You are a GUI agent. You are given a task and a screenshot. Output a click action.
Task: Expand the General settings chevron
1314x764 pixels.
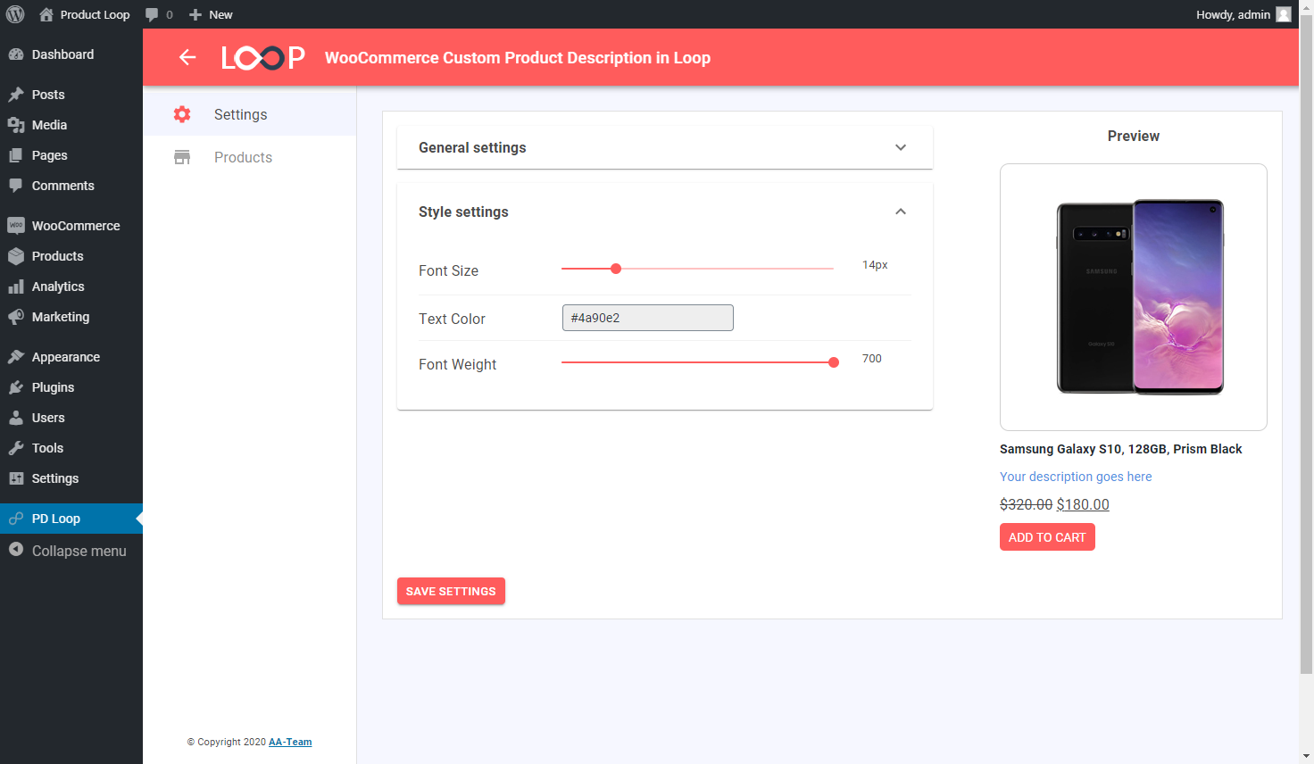[x=901, y=147]
